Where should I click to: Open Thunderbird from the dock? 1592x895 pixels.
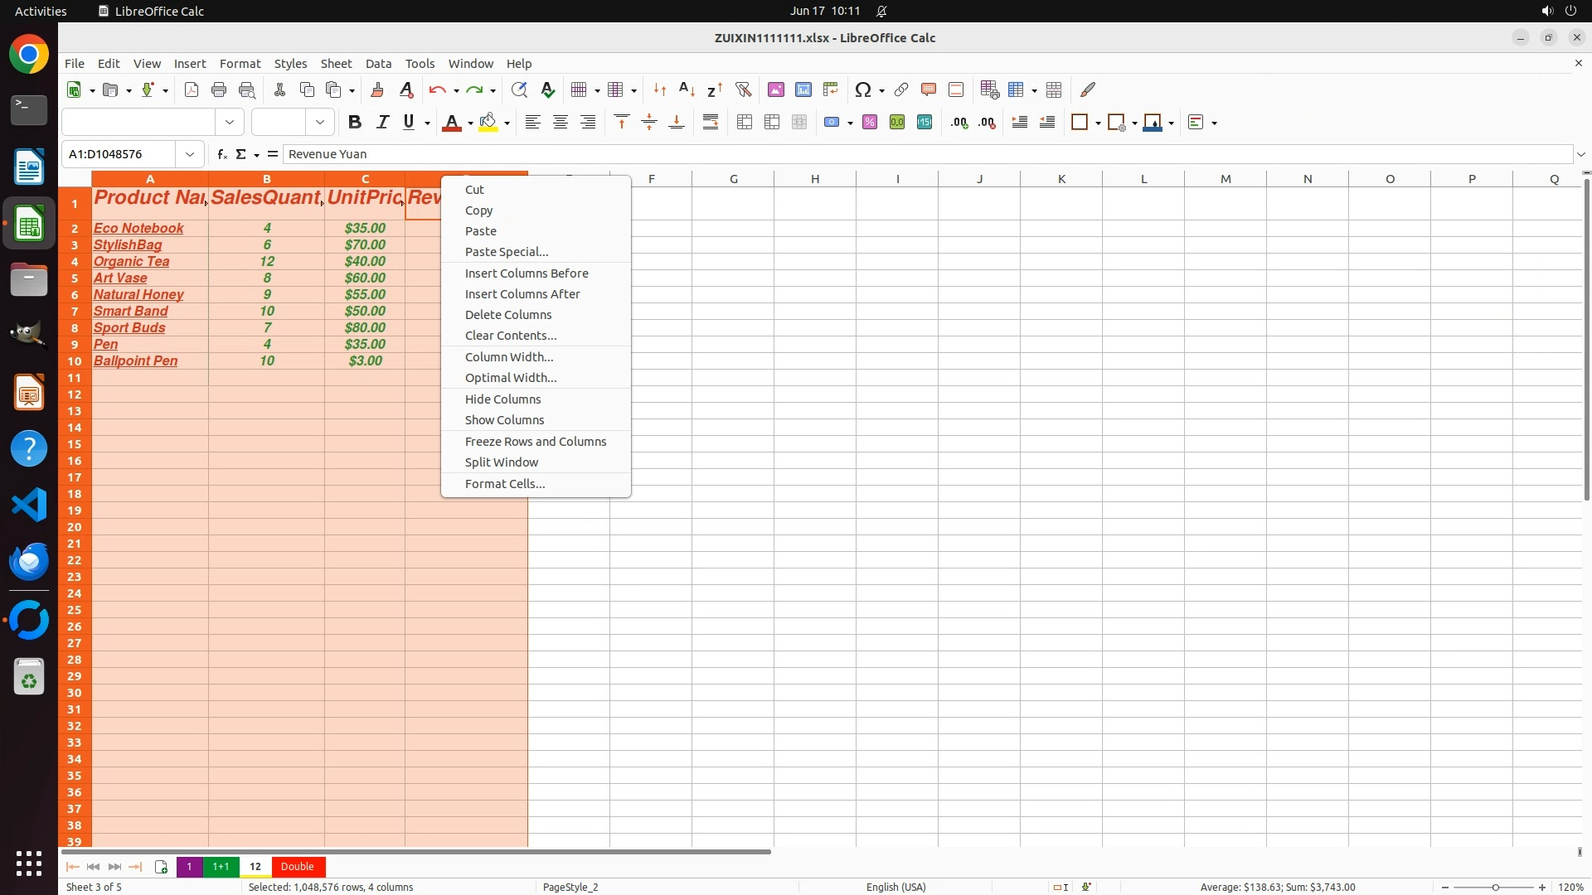pos(29,562)
